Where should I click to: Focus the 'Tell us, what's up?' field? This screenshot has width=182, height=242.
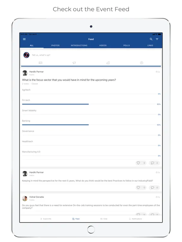tap(41, 55)
